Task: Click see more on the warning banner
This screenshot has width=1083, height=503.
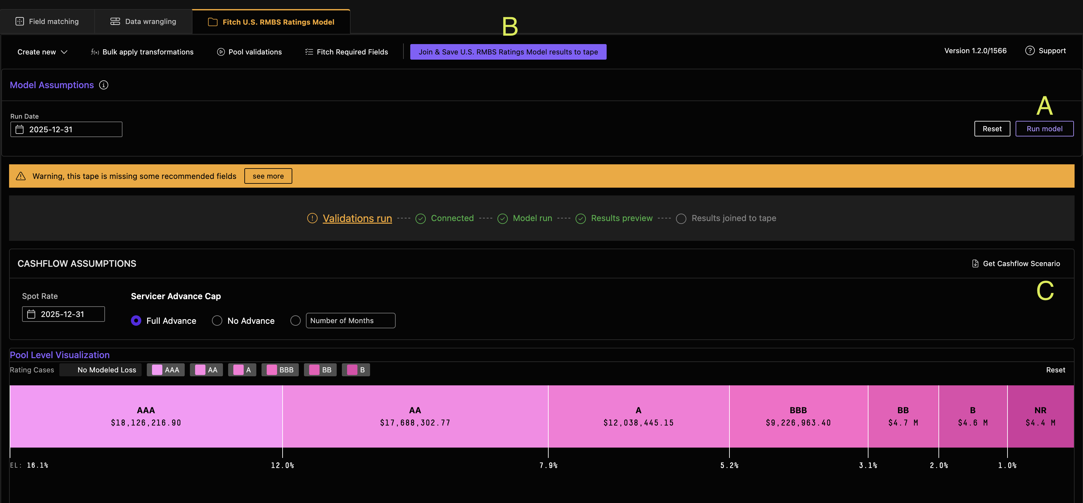Action: [268, 176]
